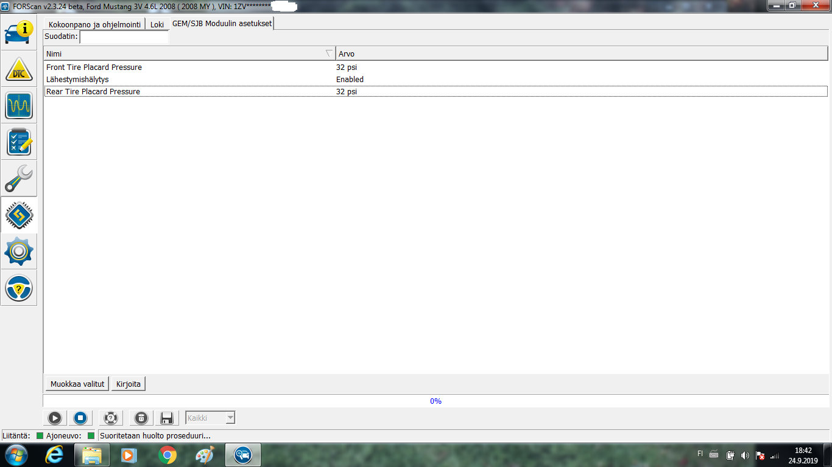Open the DTC trouble codes section

click(x=19, y=69)
